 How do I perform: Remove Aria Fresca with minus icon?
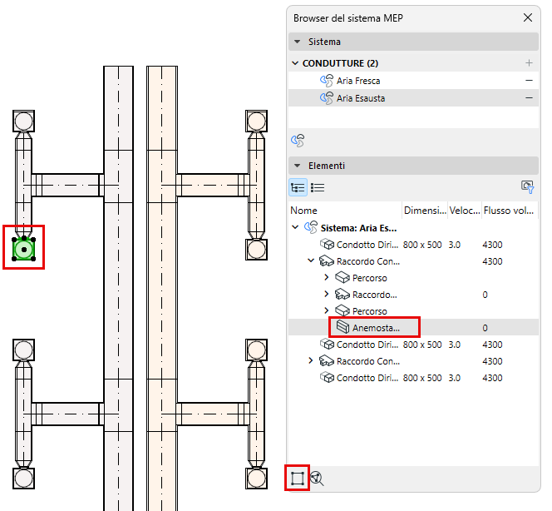coord(529,81)
